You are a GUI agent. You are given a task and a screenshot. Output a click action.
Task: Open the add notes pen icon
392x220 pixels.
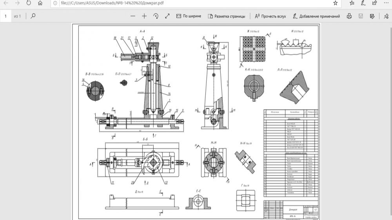[x=363, y=3]
